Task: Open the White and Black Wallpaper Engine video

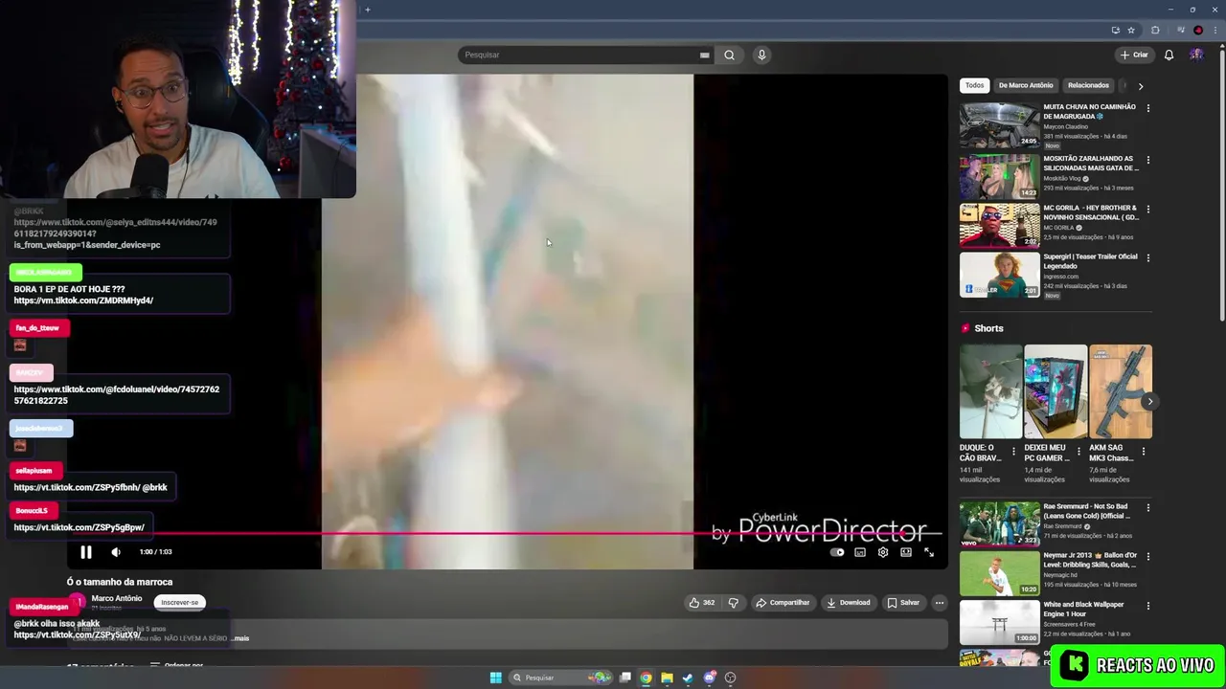Action: coord(999,622)
